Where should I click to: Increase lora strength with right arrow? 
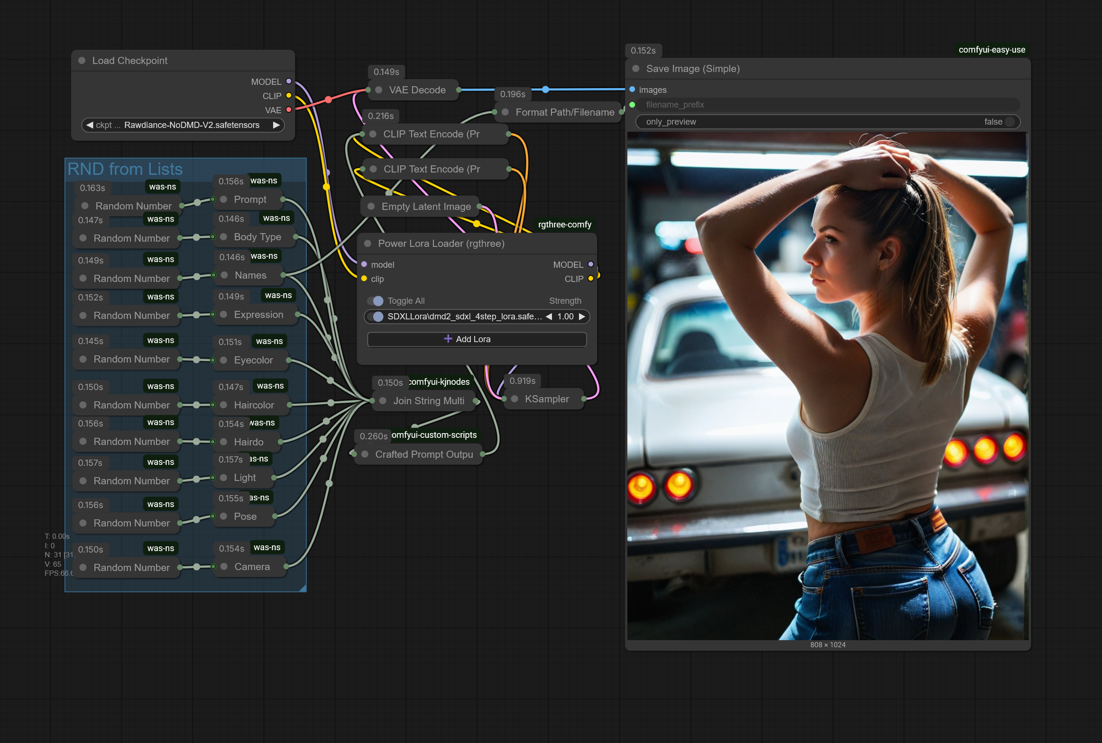pyautogui.click(x=582, y=317)
